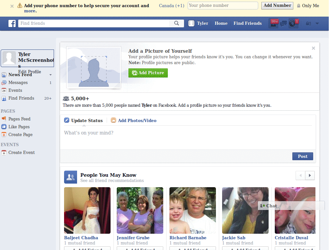
Task: Expand the News Feed sort options
Action: click(50, 75)
